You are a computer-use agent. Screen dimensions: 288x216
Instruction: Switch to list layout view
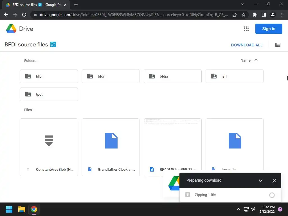click(x=278, y=45)
